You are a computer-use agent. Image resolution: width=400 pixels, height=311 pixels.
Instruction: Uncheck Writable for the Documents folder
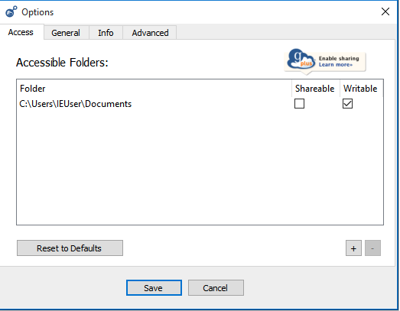click(x=347, y=104)
